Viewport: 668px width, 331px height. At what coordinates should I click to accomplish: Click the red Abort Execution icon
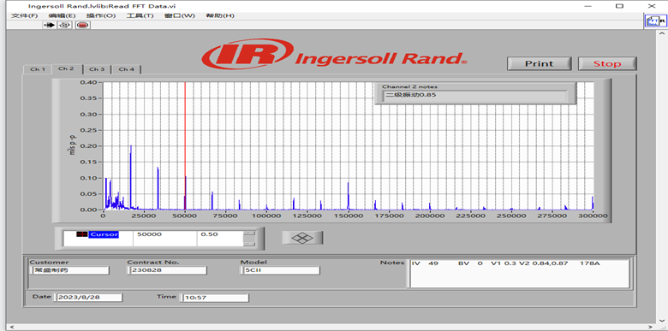click(83, 25)
